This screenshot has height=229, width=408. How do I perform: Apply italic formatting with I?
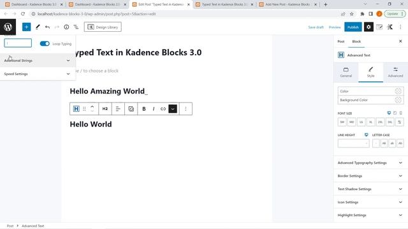(154, 109)
